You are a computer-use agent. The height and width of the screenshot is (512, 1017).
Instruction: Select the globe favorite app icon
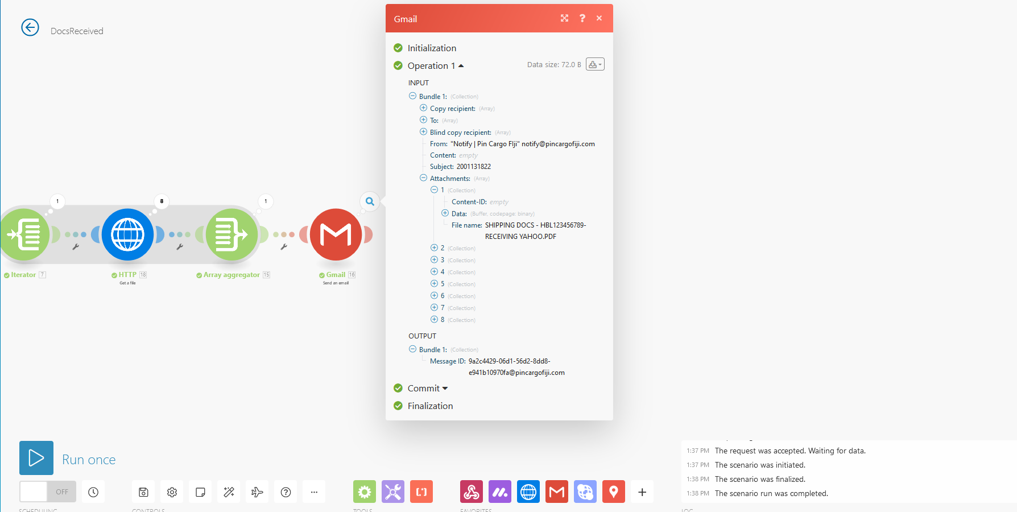coord(585,492)
